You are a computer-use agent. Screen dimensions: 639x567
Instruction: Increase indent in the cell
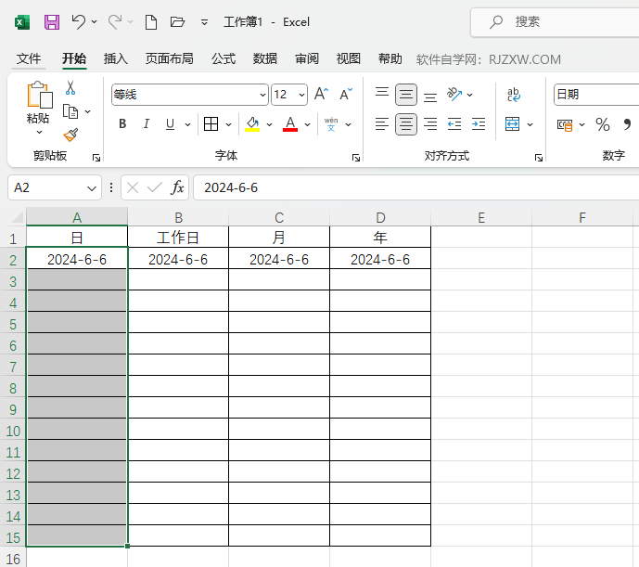click(x=479, y=123)
